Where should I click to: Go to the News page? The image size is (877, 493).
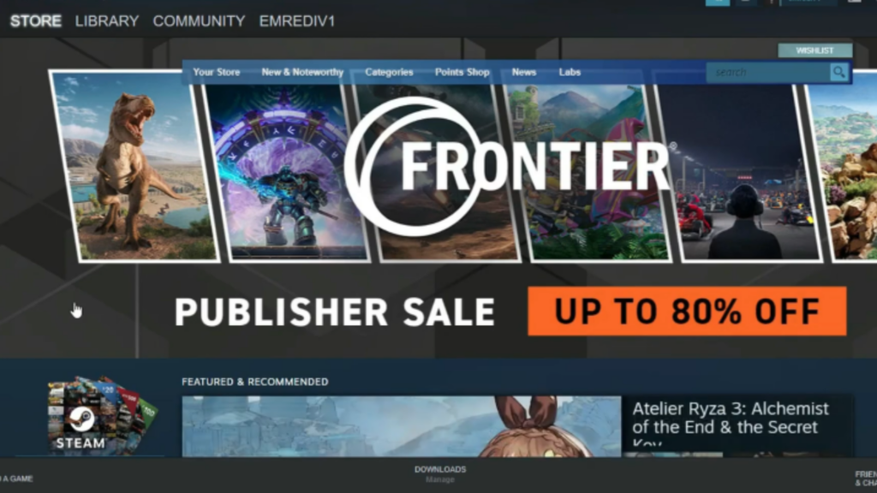tap(524, 72)
